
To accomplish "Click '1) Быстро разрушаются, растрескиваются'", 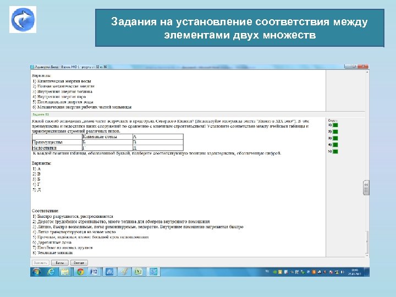I will coord(73,217).
